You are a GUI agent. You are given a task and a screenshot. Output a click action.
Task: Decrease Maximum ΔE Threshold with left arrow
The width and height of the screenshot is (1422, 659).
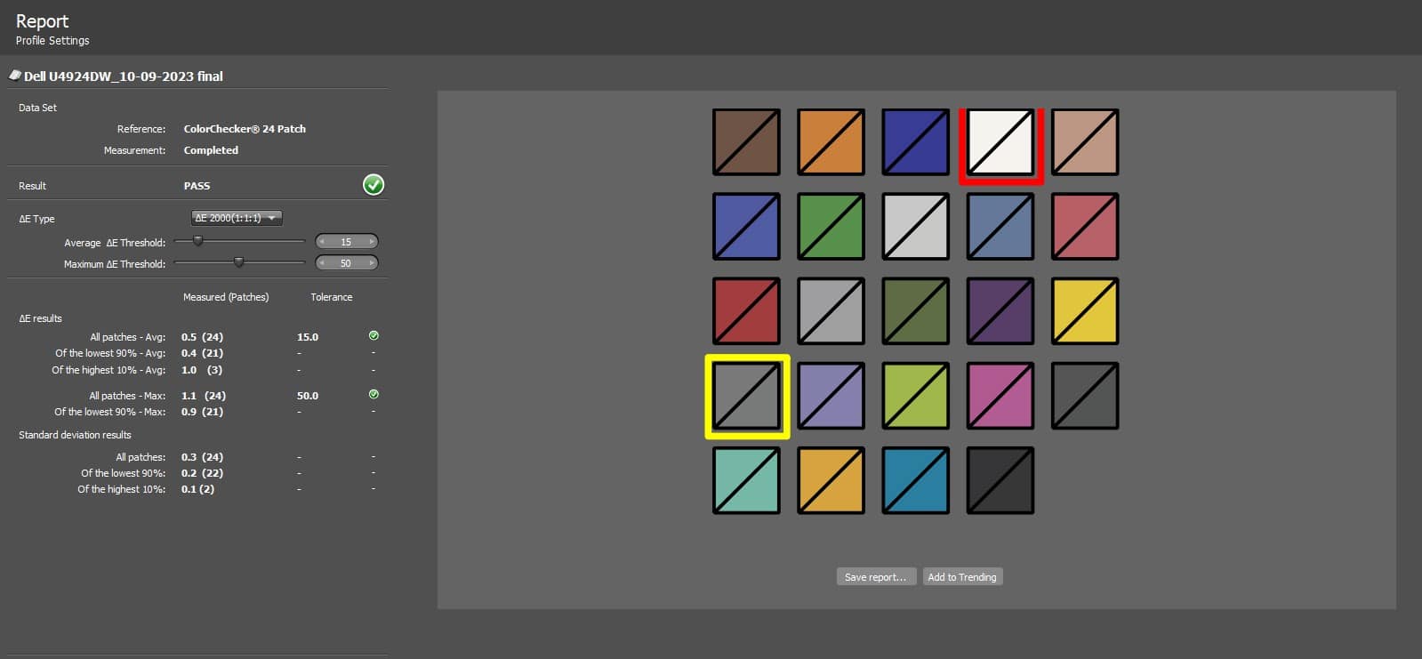[x=322, y=263]
